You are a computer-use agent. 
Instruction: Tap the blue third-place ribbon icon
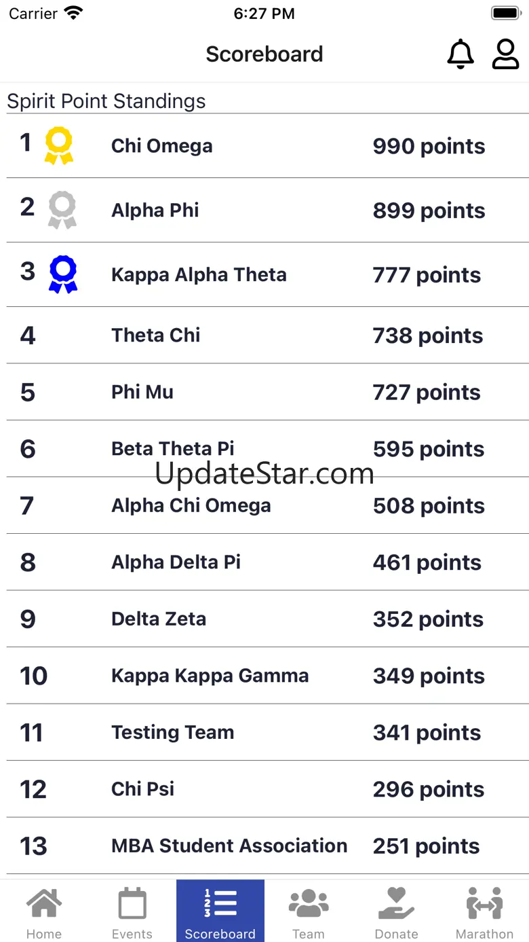pos(64,274)
